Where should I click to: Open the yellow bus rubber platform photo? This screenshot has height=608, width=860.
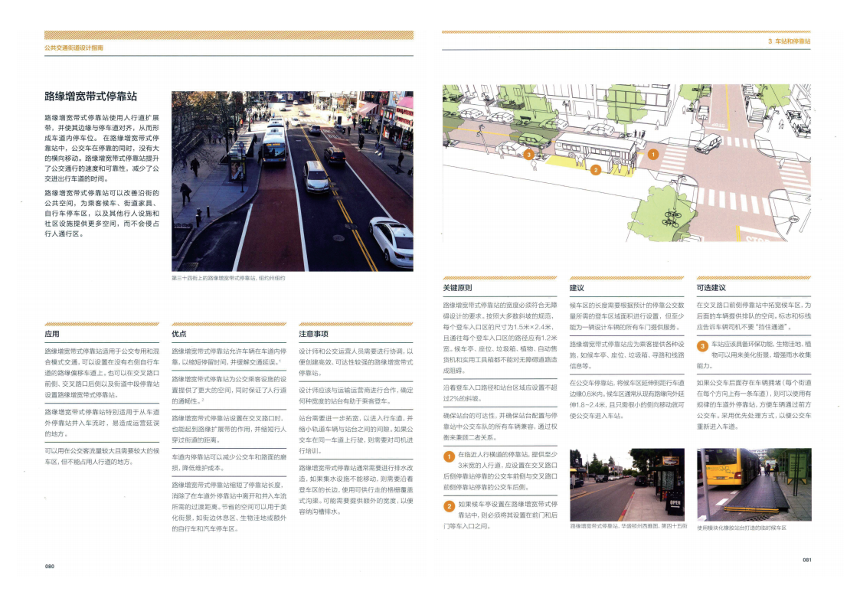pyautogui.click(x=754, y=484)
